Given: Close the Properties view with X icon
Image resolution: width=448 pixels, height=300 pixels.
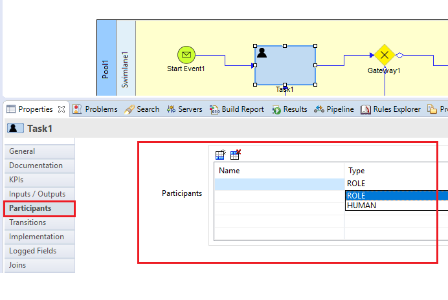Looking at the screenshot, I should tap(62, 109).
